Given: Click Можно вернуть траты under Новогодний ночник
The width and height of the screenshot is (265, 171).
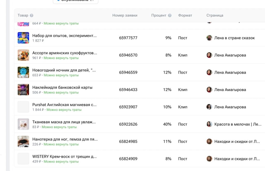Looking at the screenshot, I should pyautogui.click(x=61, y=75).
